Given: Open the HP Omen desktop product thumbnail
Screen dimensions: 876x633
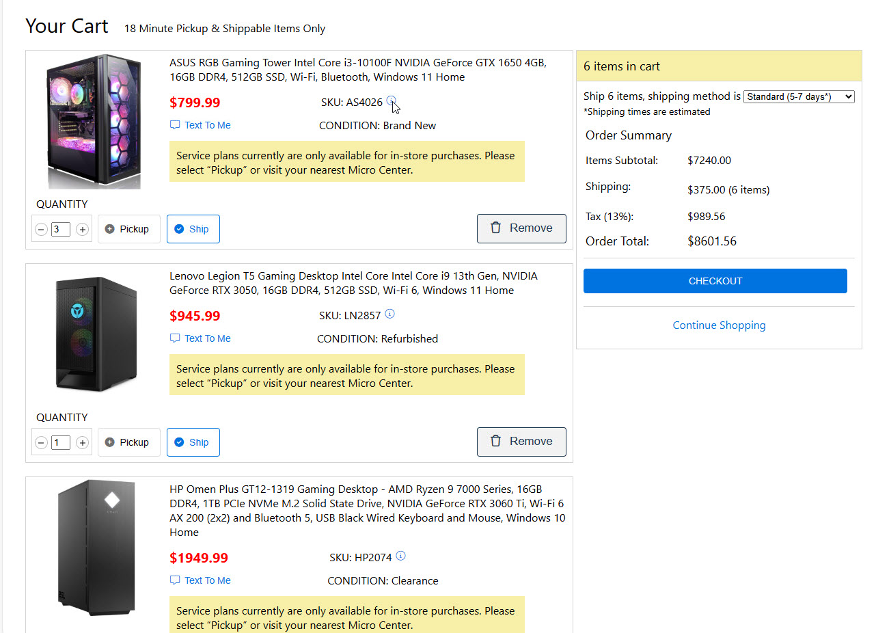Looking at the screenshot, I should [x=96, y=548].
